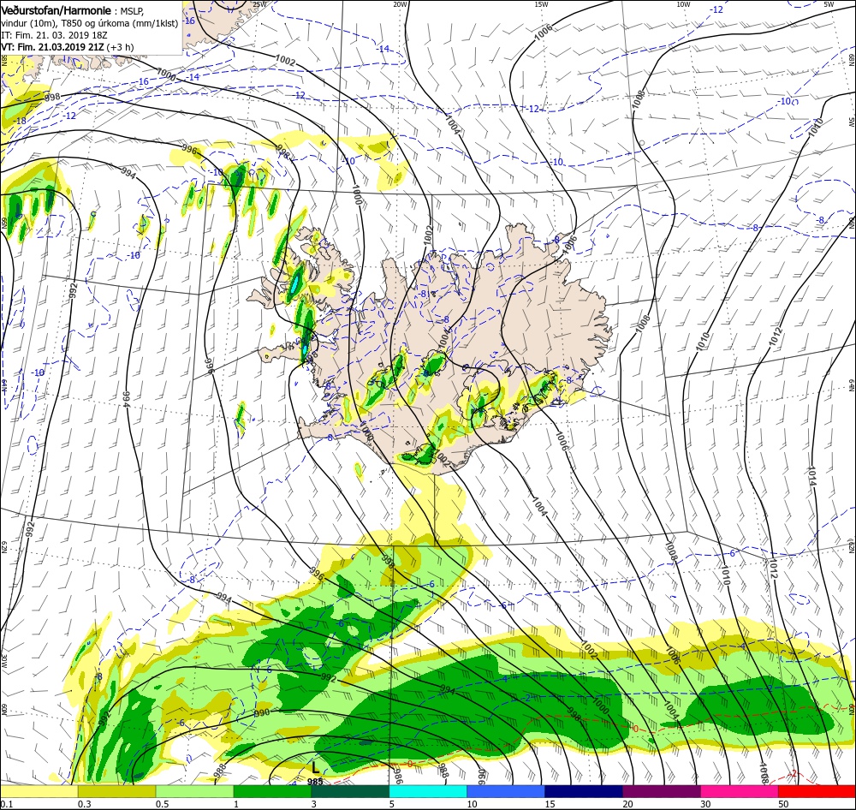Image resolution: width=856 pixels, height=810 pixels.
Task: Select the green 1–3 mm legend swatch
Action: [272, 790]
